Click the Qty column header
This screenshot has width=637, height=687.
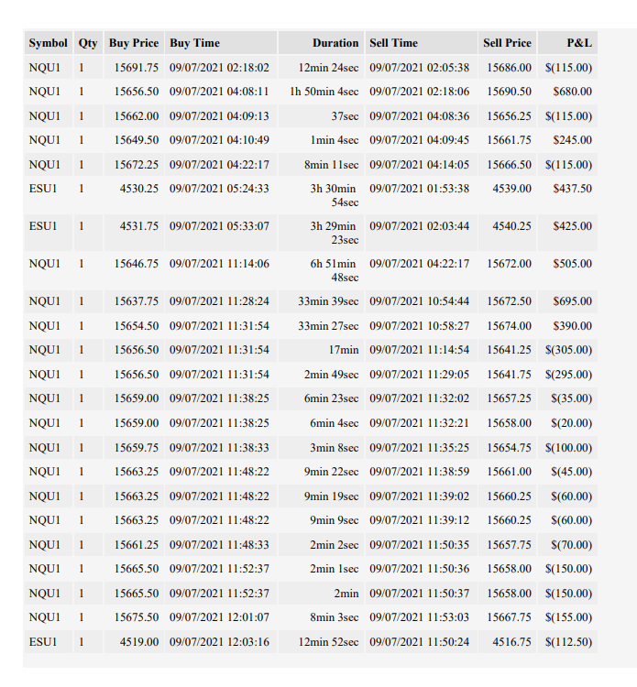(x=88, y=43)
